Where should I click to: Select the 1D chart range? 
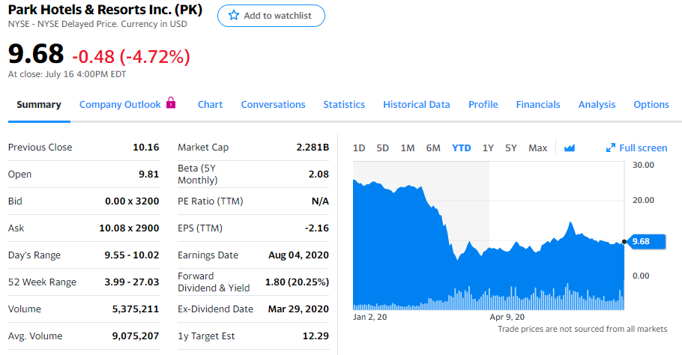[359, 148]
